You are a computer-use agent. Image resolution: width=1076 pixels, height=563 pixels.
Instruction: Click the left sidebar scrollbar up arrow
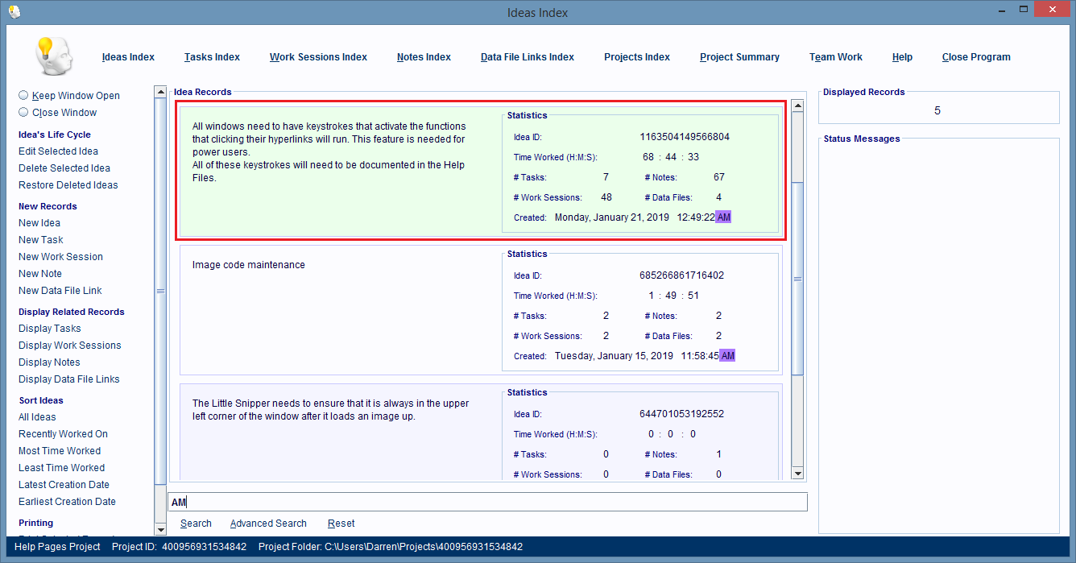point(160,93)
